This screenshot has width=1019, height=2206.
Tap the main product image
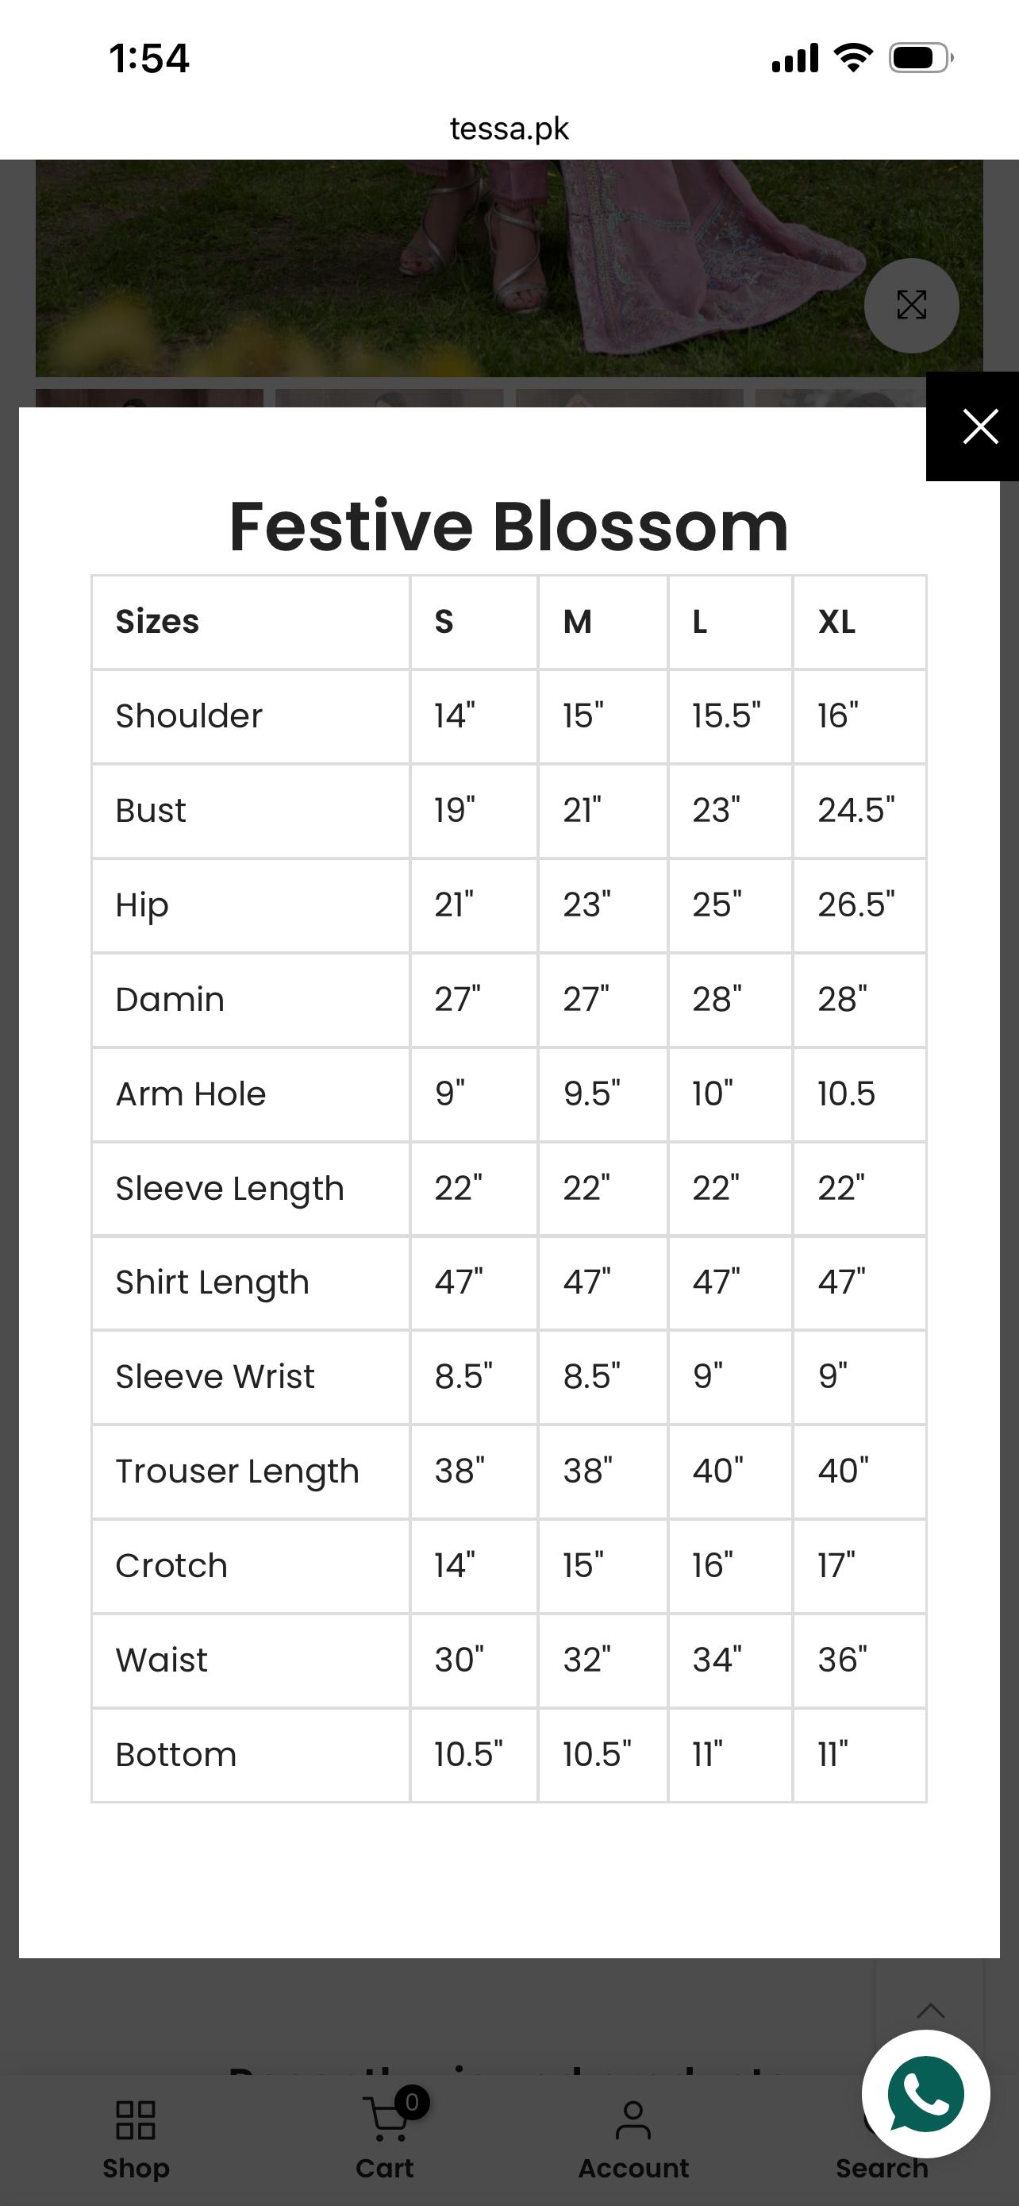pos(509,268)
